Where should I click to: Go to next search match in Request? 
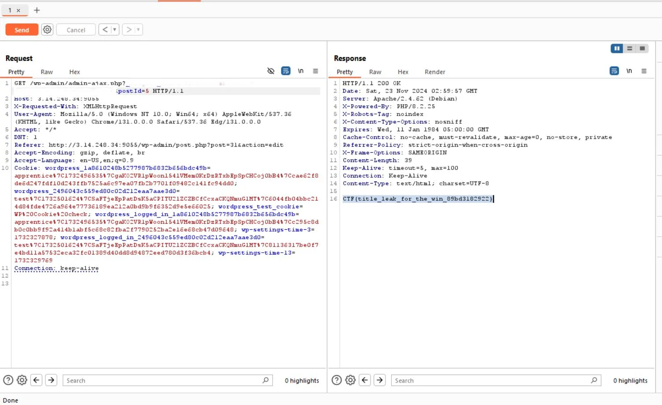pos(51,380)
